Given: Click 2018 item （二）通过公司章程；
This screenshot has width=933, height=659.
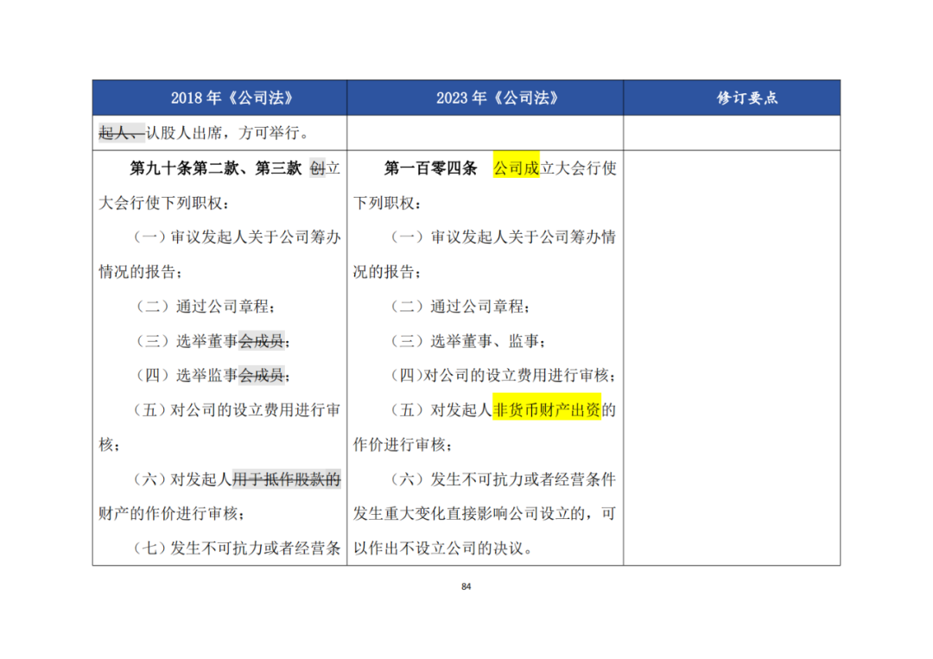Looking at the screenshot, I should 205,307.
